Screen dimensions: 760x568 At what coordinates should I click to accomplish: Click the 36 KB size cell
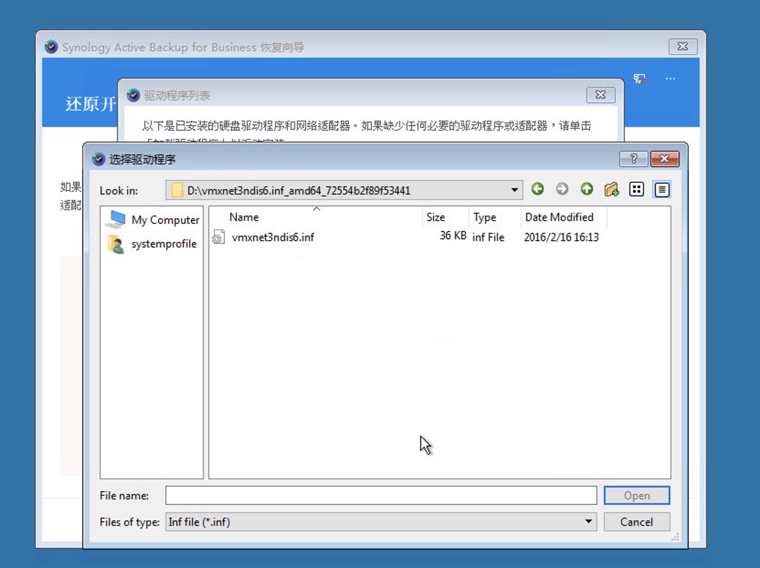(453, 236)
